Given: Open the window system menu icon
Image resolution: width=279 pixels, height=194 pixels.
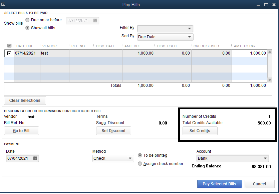Looking at the screenshot, I should coord(4,5).
